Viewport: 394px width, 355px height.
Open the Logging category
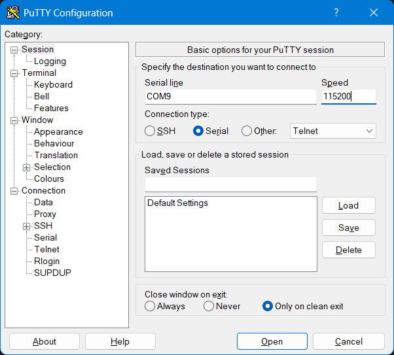click(50, 61)
